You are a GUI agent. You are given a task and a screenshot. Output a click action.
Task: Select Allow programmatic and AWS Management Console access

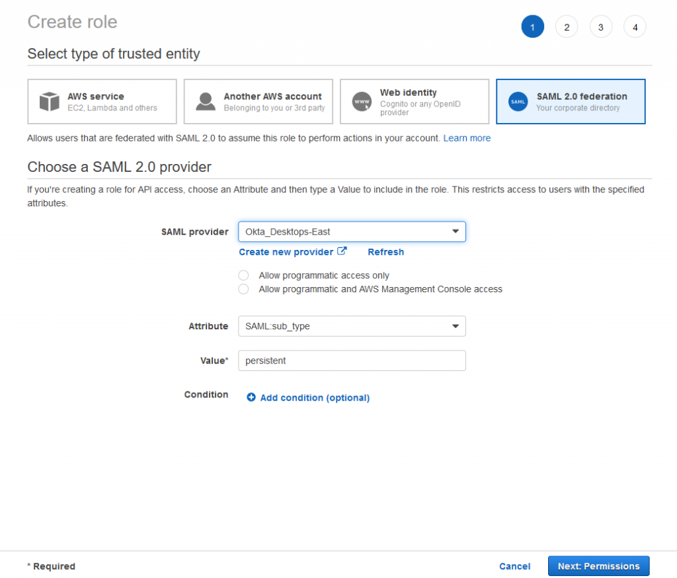[243, 289]
